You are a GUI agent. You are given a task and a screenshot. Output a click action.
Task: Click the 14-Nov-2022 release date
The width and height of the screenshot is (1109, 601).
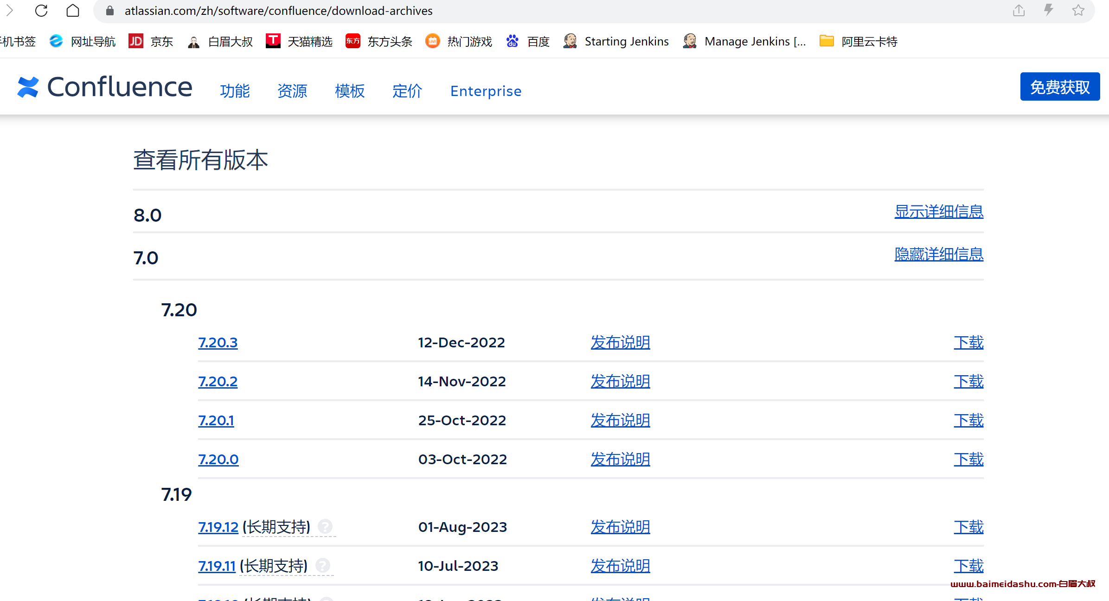pos(462,381)
